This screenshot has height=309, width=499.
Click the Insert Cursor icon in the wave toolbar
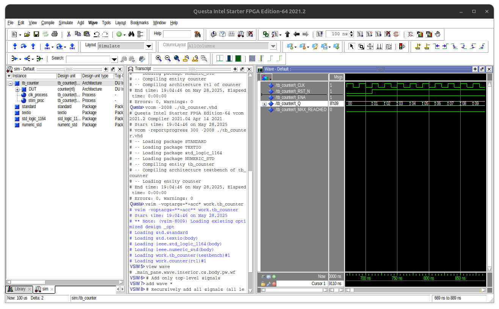tap(418, 46)
